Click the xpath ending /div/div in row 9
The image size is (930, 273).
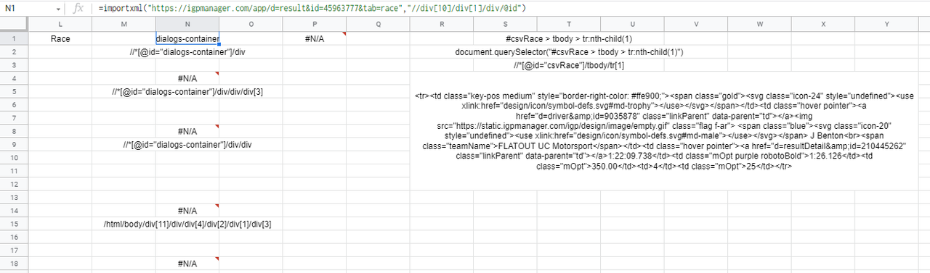click(187, 144)
